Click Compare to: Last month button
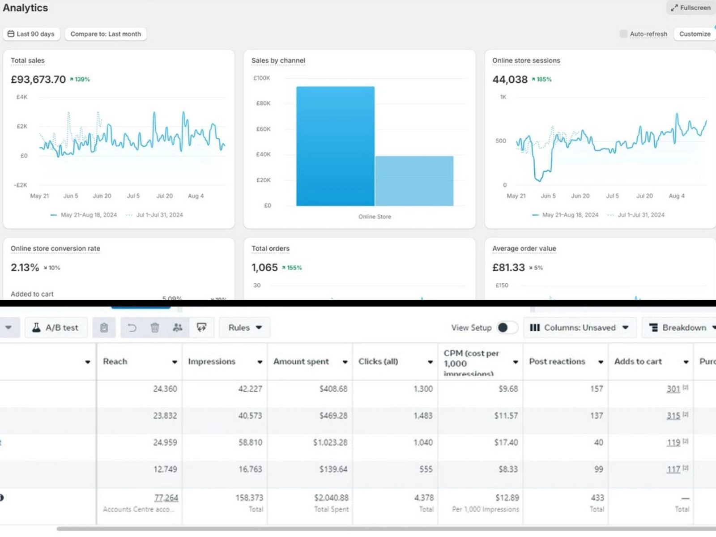The image size is (716, 537). click(x=106, y=34)
